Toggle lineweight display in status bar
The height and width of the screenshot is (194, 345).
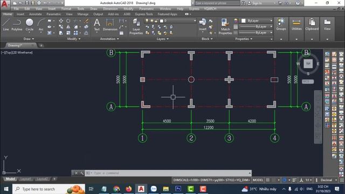tap(294, 180)
